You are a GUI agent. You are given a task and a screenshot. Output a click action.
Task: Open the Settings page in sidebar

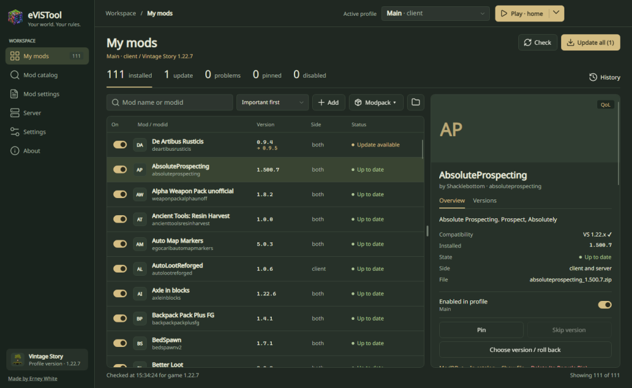click(47, 132)
